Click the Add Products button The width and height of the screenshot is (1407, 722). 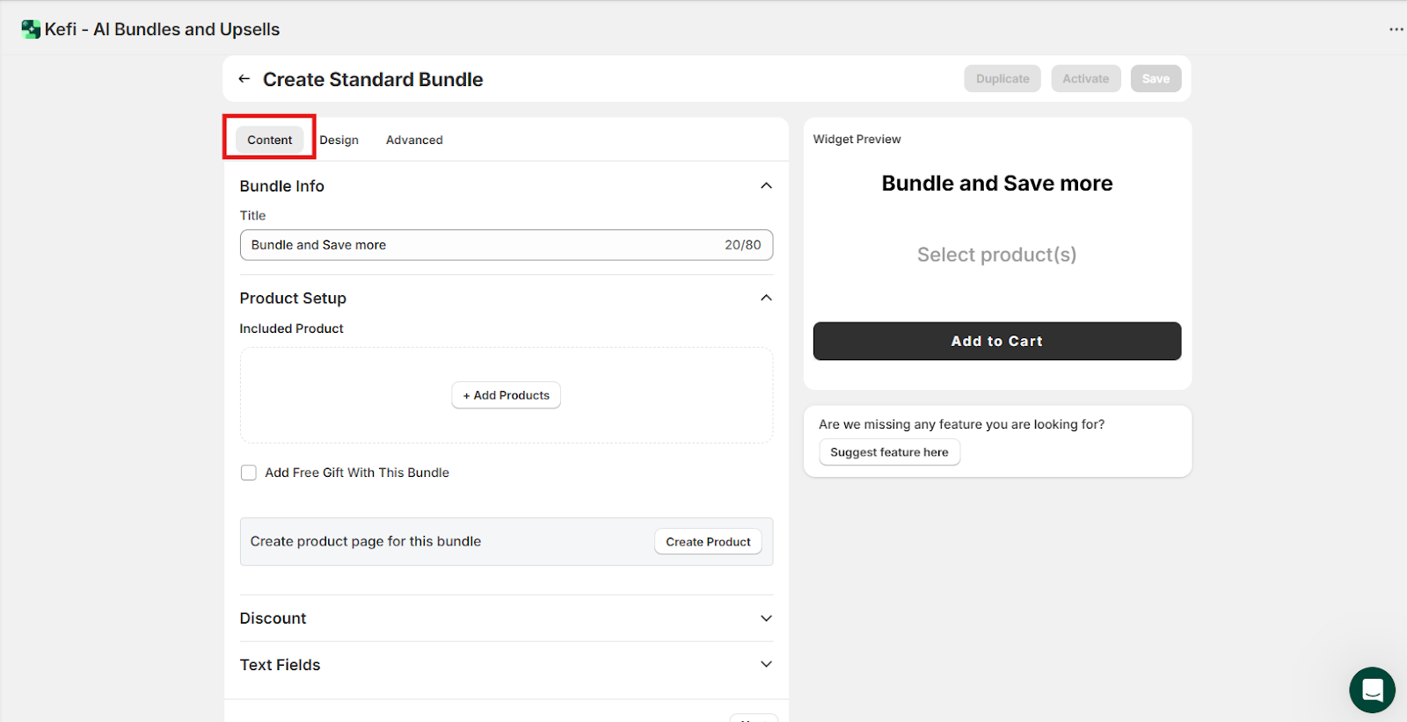click(507, 395)
